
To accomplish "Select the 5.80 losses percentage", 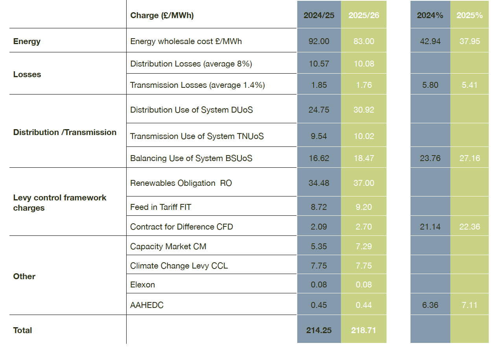I will point(430,85).
